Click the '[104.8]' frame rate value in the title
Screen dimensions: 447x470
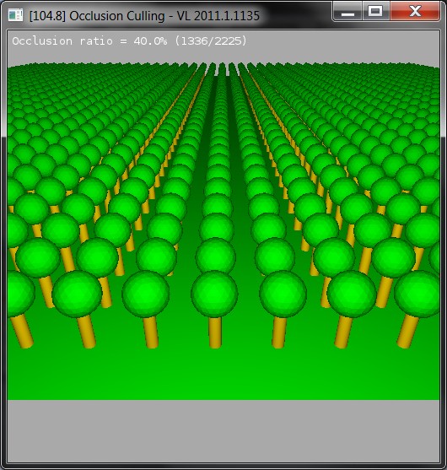[x=47, y=16]
